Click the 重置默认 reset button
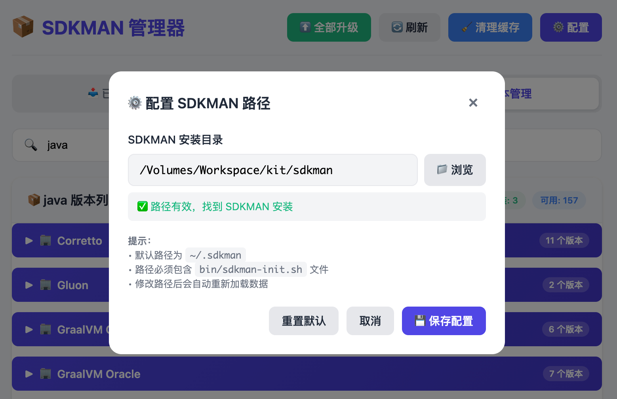 coord(303,321)
